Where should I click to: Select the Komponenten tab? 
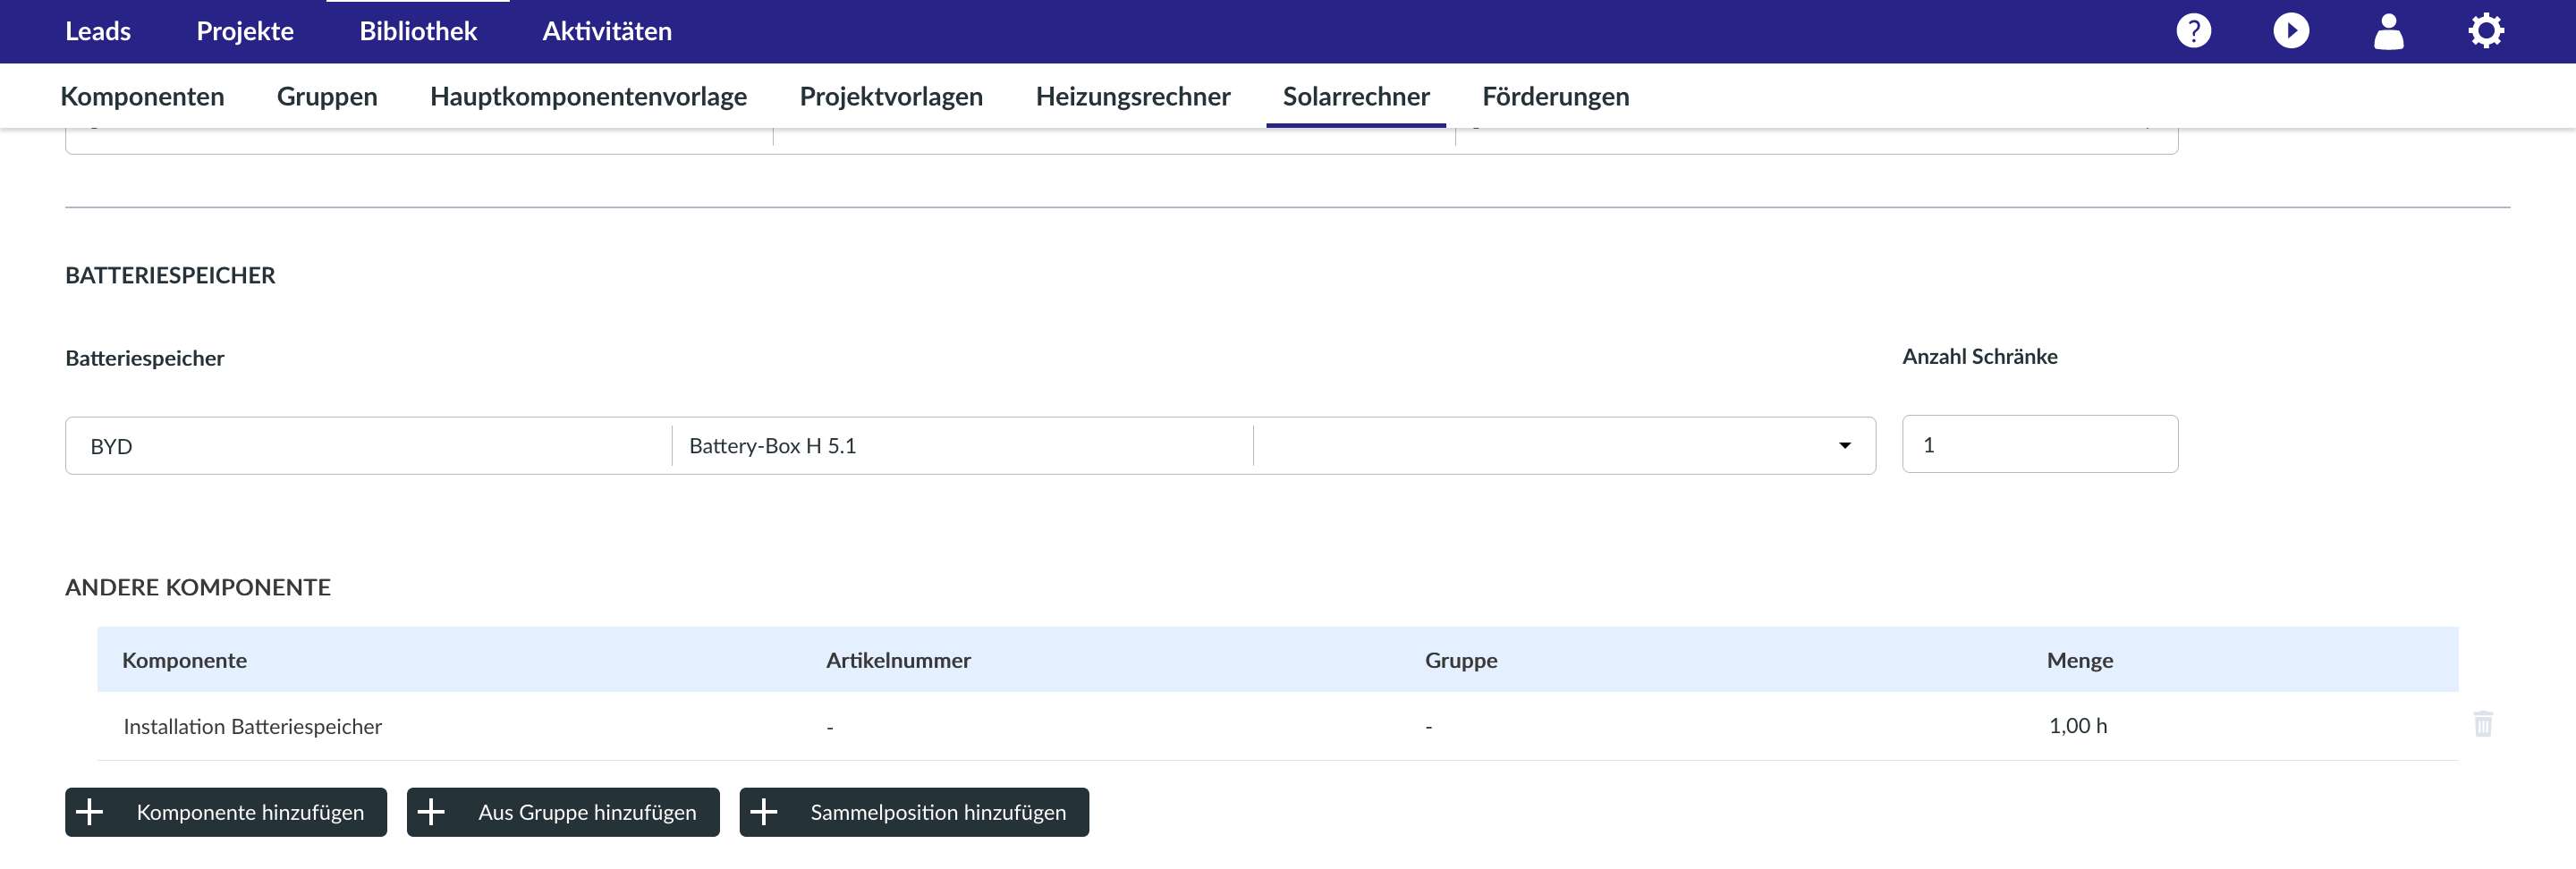(x=142, y=96)
